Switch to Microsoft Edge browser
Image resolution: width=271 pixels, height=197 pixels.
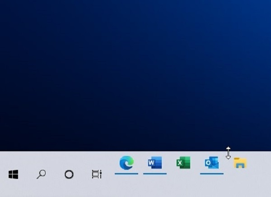point(126,163)
